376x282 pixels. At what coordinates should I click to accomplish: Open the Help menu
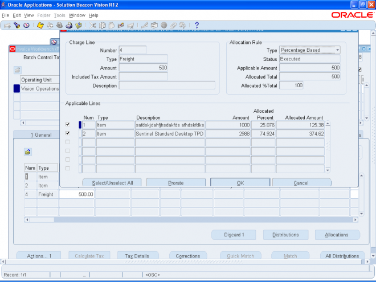[93, 15]
